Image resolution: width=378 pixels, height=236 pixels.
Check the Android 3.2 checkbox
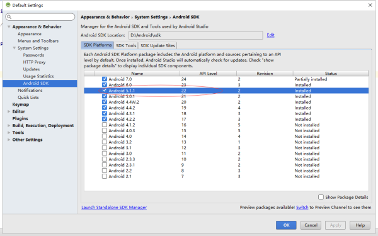pyautogui.click(x=105, y=142)
